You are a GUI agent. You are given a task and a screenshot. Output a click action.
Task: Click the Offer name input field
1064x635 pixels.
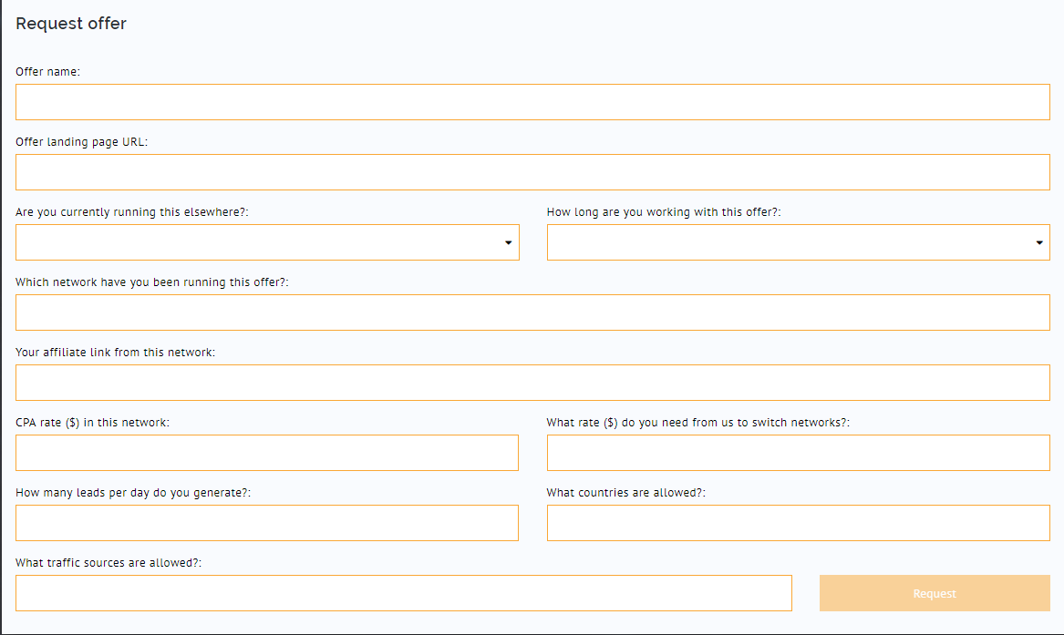tap(532, 102)
